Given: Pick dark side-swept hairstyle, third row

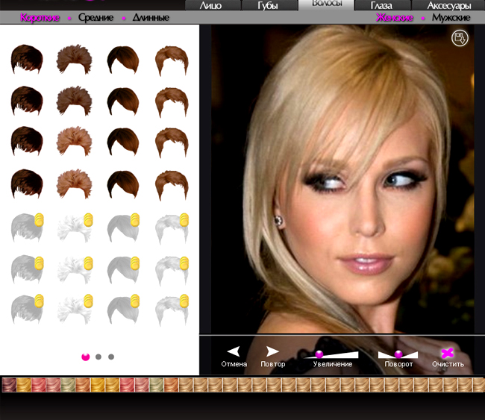Looking at the screenshot, I should pyautogui.click(x=27, y=141).
